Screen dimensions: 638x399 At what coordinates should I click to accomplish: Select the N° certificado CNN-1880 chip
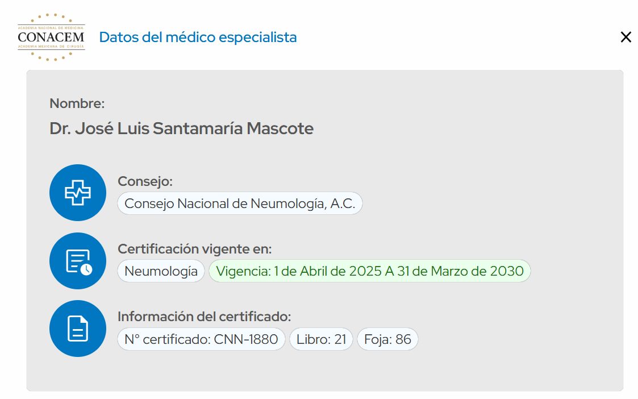(x=201, y=339)
